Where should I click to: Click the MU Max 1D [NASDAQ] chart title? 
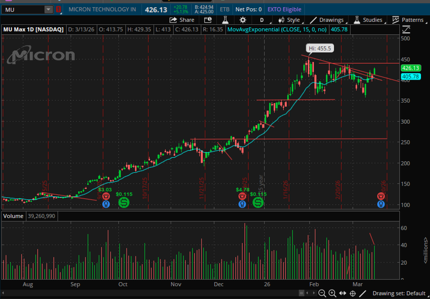tap(33, 29)
